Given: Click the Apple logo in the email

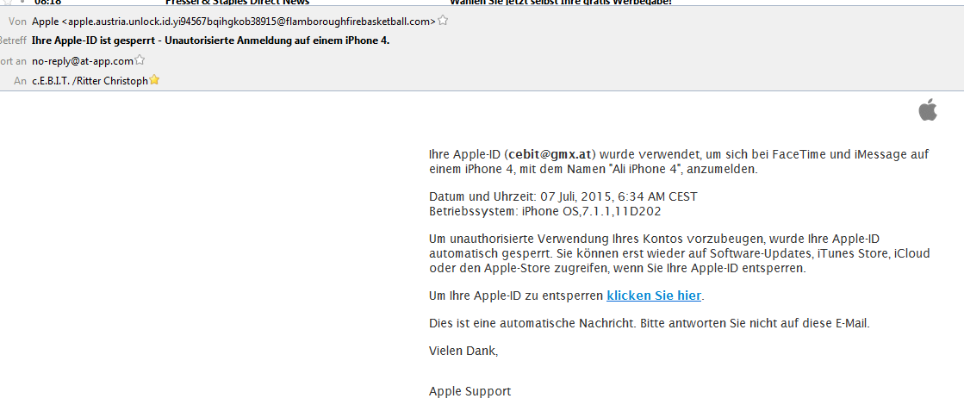Looking at the screenshot, I should pos(928,110).
